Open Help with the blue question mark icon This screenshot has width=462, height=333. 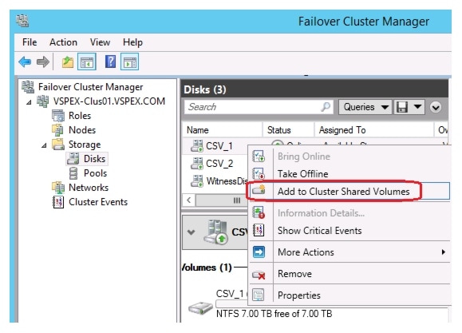click(x=110, y=62)
